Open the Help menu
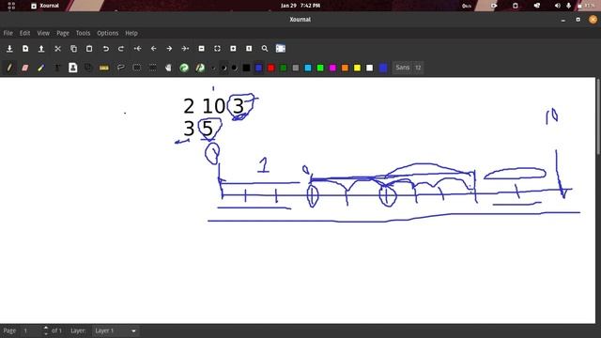This screenshot has height=338, width=601. tap(131, 34)
